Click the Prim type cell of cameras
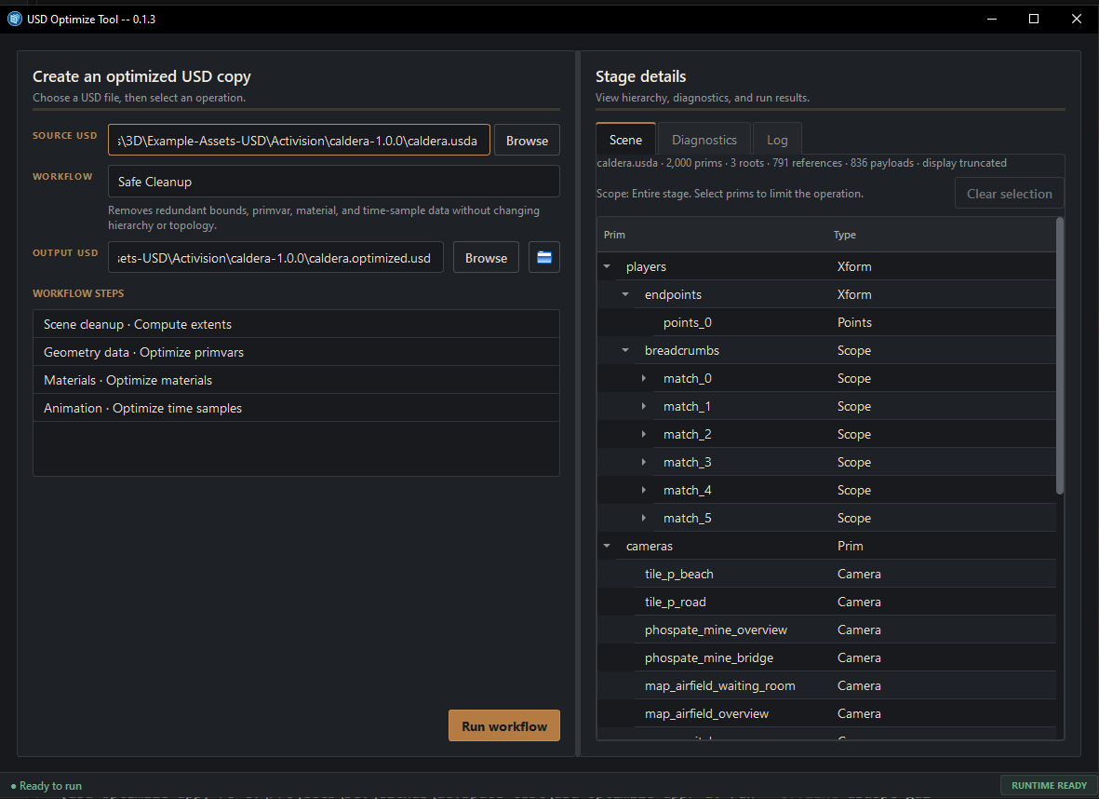Screen dimensions: 1099x799 click(851, 546)
